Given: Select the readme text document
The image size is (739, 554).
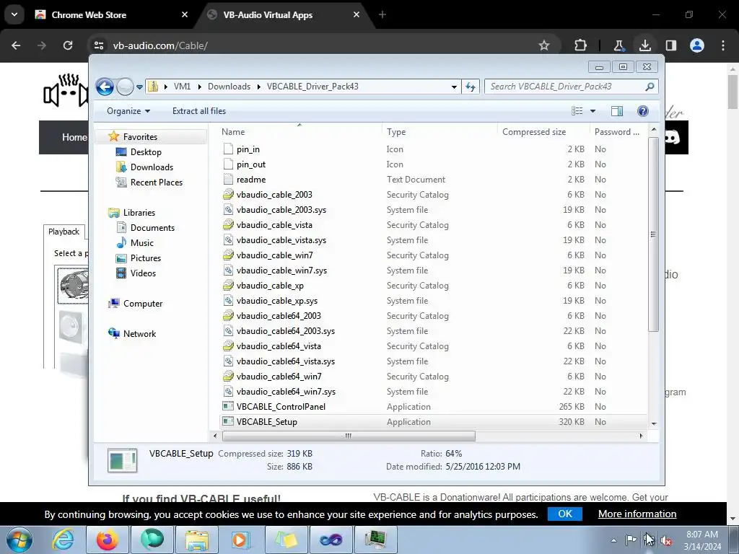Looking at the screenshot, I should [250, 180].
